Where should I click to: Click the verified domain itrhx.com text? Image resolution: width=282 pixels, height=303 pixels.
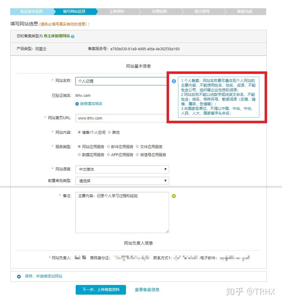[x=83, y=95]
